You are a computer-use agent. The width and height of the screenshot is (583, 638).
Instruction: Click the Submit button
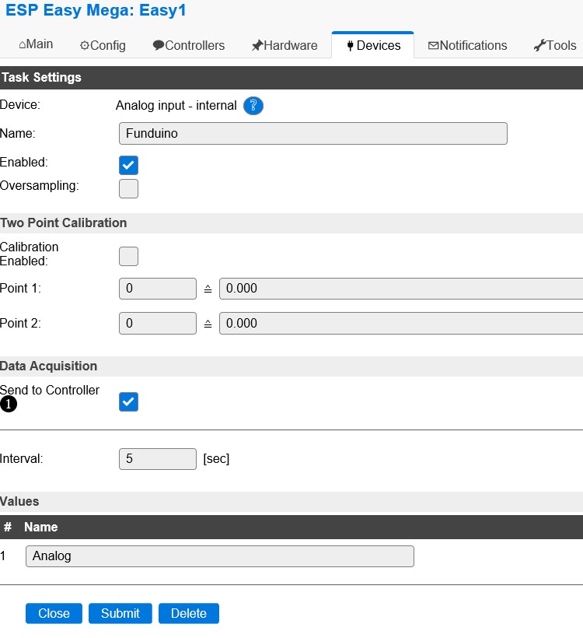(x=120, y=613)
